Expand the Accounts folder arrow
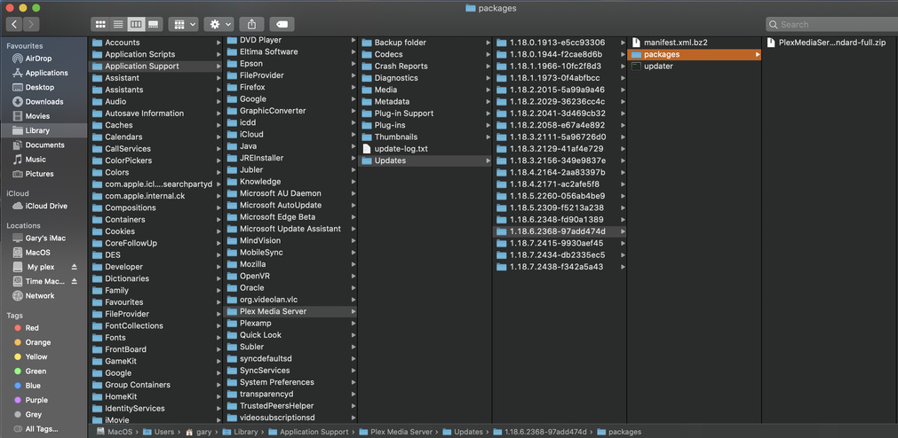Viewport: 898px width, 438px height. 219,43
